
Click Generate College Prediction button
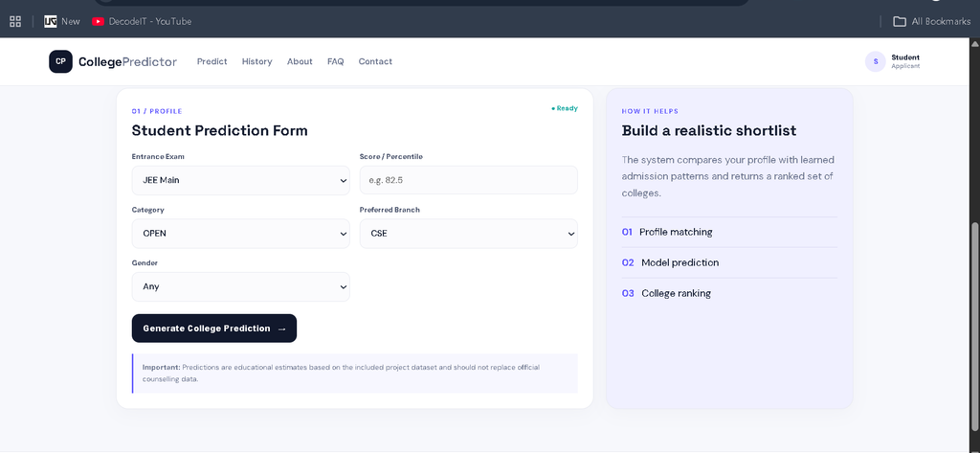click(214, 328)
